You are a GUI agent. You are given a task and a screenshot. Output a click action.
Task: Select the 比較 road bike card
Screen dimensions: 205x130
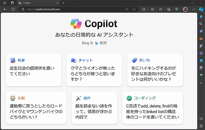pyautogui.click(x=36, y=108)
